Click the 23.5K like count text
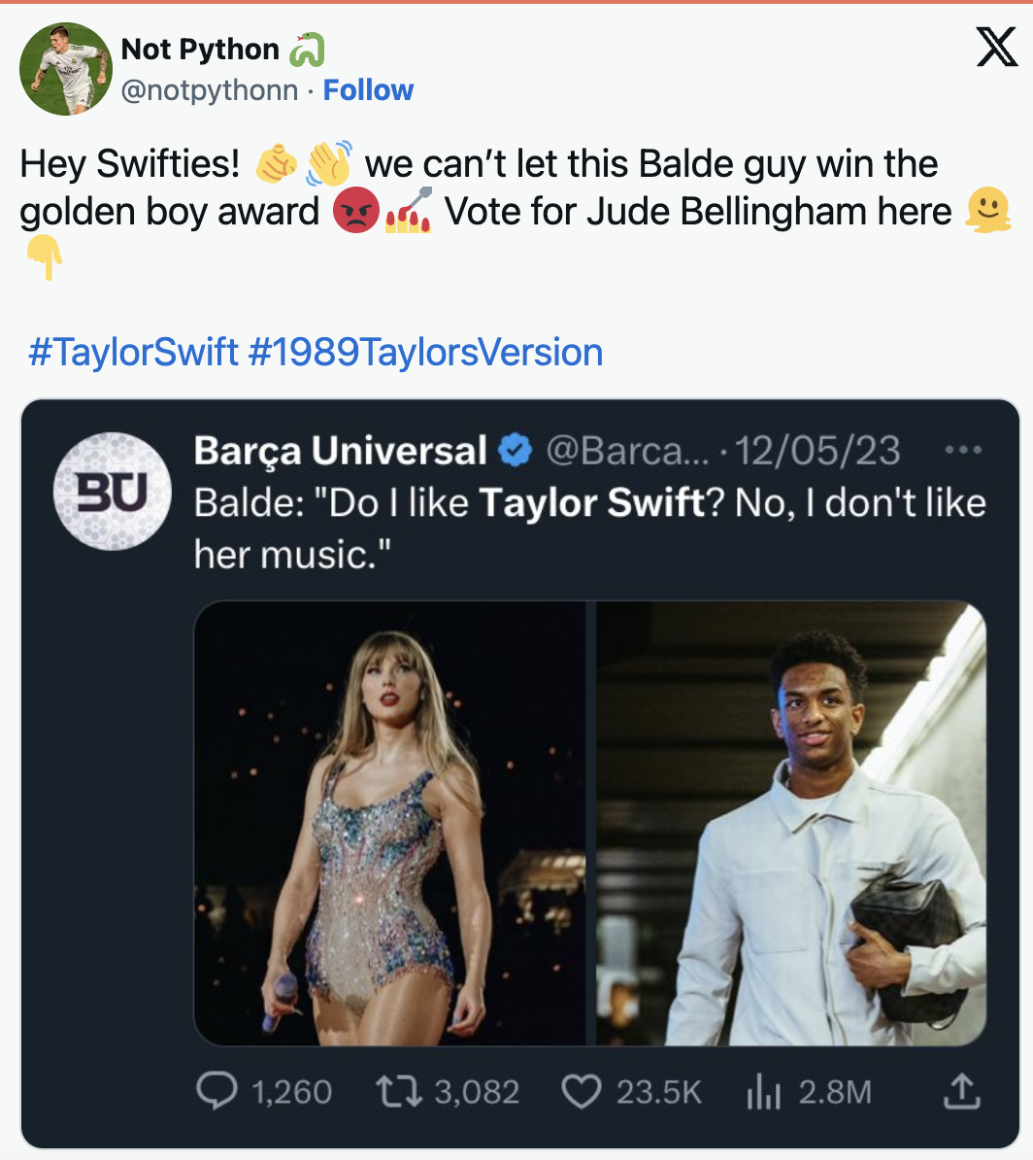The image size is (1033, 1160). pos(655,1092)
